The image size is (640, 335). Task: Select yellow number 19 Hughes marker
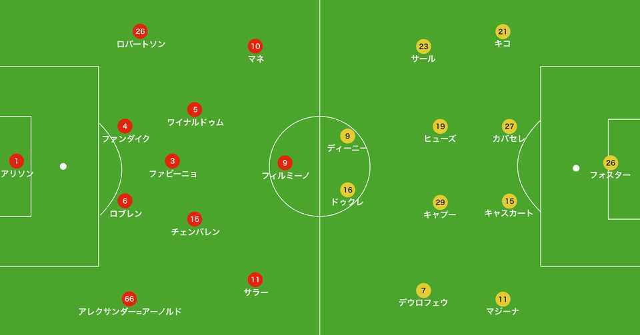click(440, 127)
